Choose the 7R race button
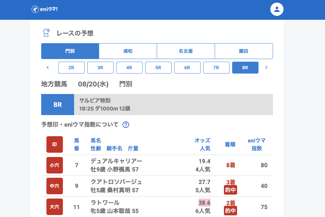This screenshot has width=325, height=217. 216,68
